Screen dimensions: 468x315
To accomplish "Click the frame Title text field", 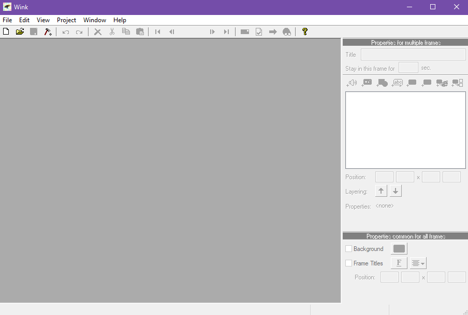I will coord(413,55).
